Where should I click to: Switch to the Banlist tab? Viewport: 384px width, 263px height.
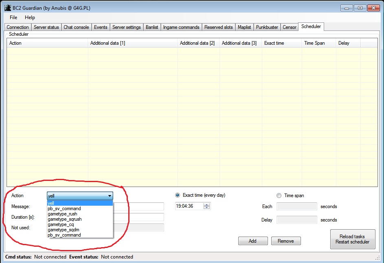[152, 27]
